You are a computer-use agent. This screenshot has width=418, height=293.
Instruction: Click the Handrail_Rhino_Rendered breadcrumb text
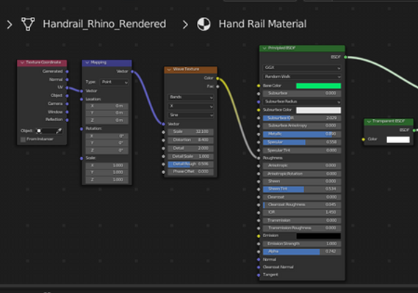pyautogui.click(x=104, y=24)
